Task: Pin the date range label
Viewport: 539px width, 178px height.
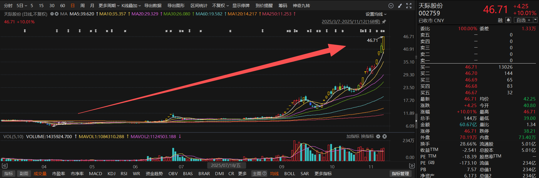Action: click(384, 22)
